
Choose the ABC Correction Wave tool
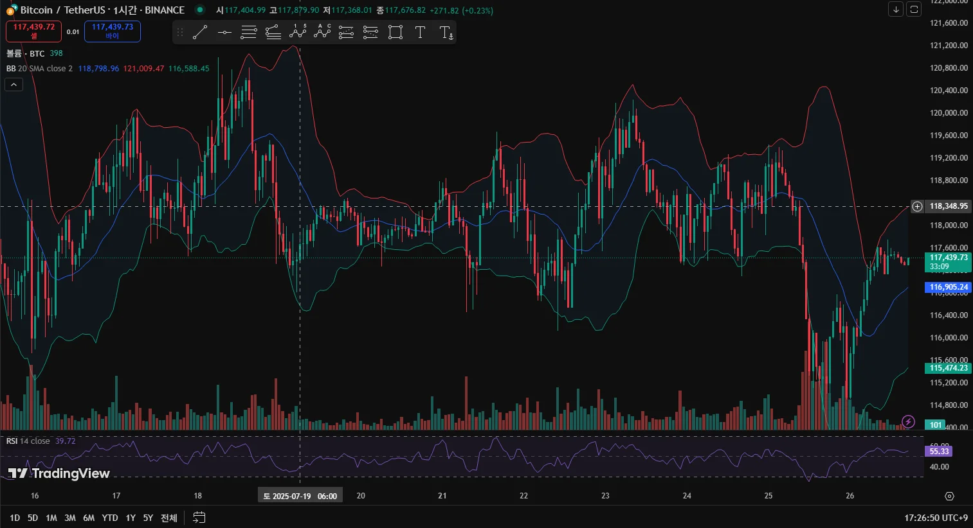pos(322,32)
